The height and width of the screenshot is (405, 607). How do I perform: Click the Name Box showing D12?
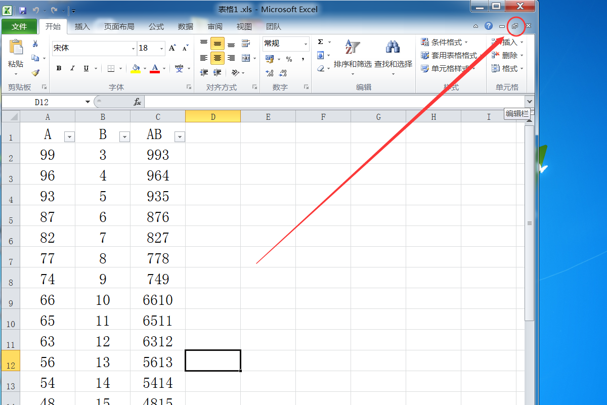42,102
